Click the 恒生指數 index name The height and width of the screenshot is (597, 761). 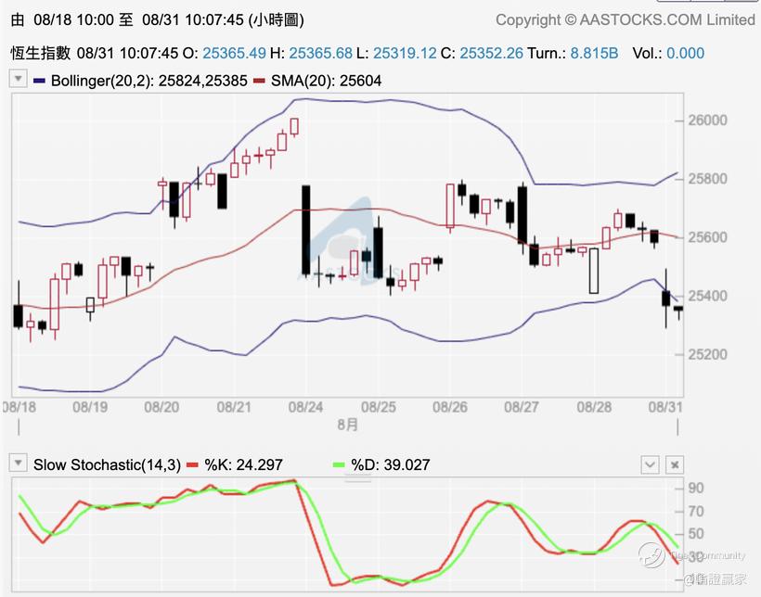[41, 53]
